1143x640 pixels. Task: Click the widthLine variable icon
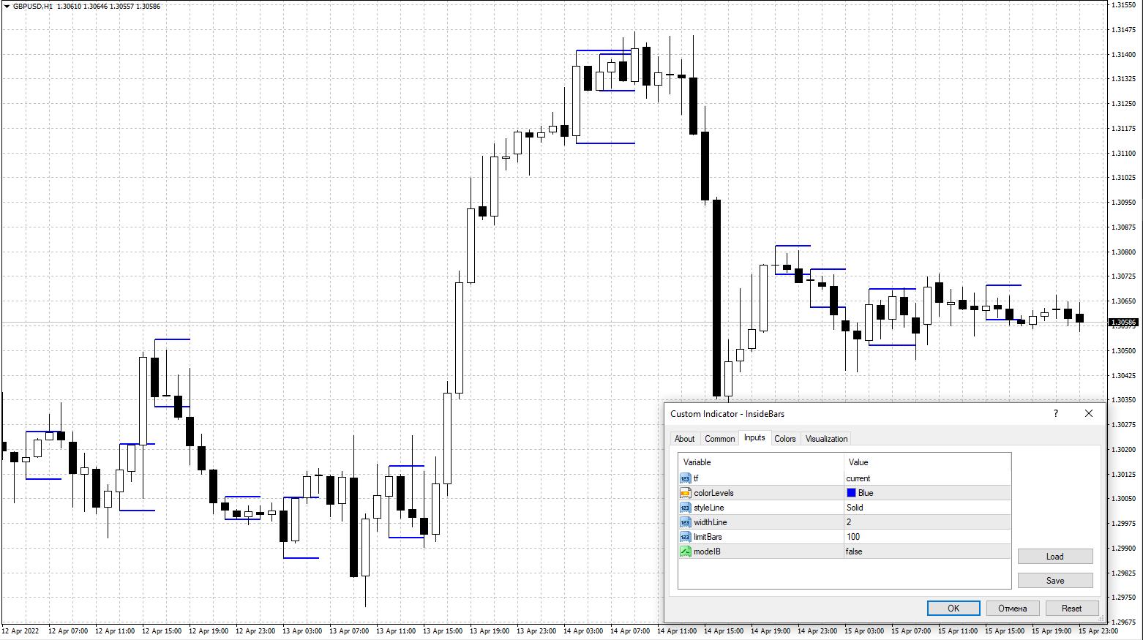(685, 522)
